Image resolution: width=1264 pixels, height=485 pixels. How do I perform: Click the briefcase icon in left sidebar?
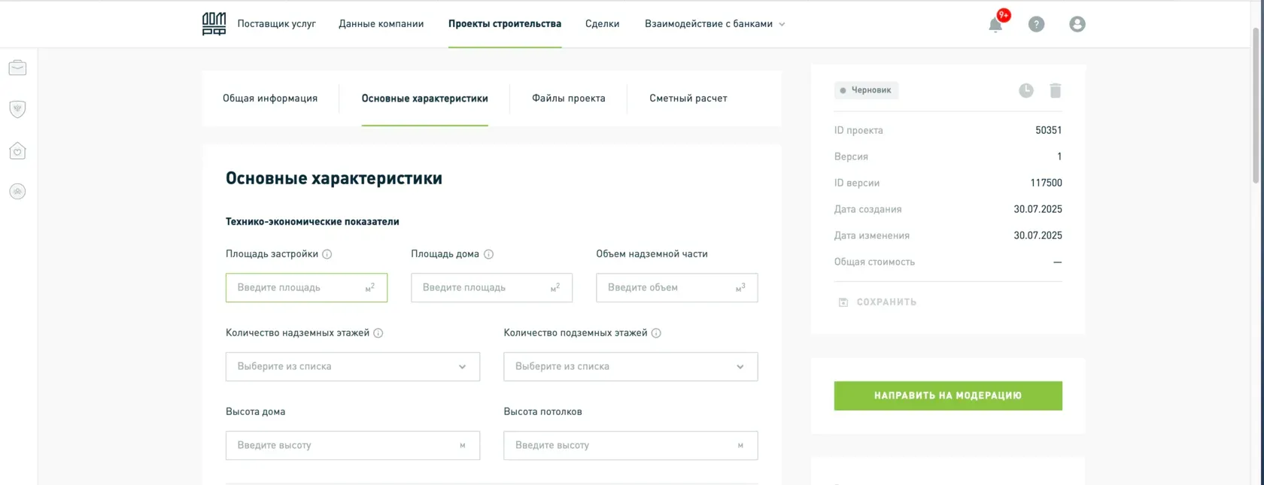(x=17, y=68)
